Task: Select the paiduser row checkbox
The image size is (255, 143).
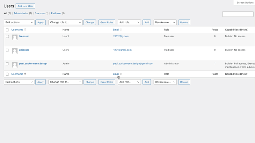Action: pyautogui.click(x=7, y=50)
